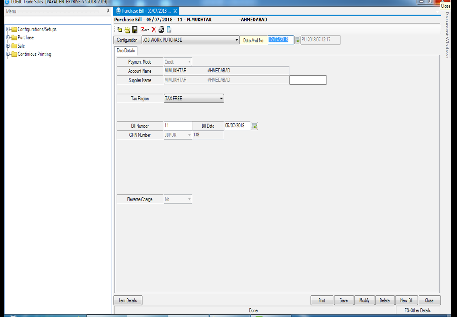Screen dimensions: 457x317
Task: Click the Item Details button
Action: coord(128,300)
